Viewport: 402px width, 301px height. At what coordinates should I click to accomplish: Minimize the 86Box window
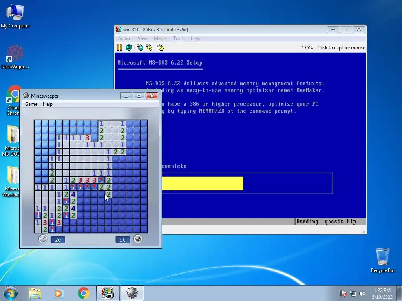click(333, 30)
